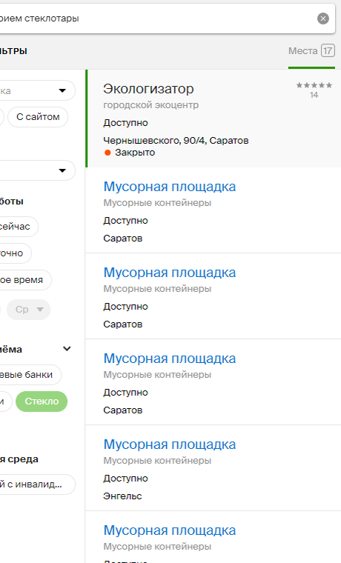The image size is (341, 563).
Task: Collapse the 'ёма' filter section chevron
Action: coord(67,349)
